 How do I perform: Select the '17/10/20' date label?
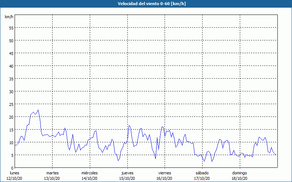coord(202,178)
